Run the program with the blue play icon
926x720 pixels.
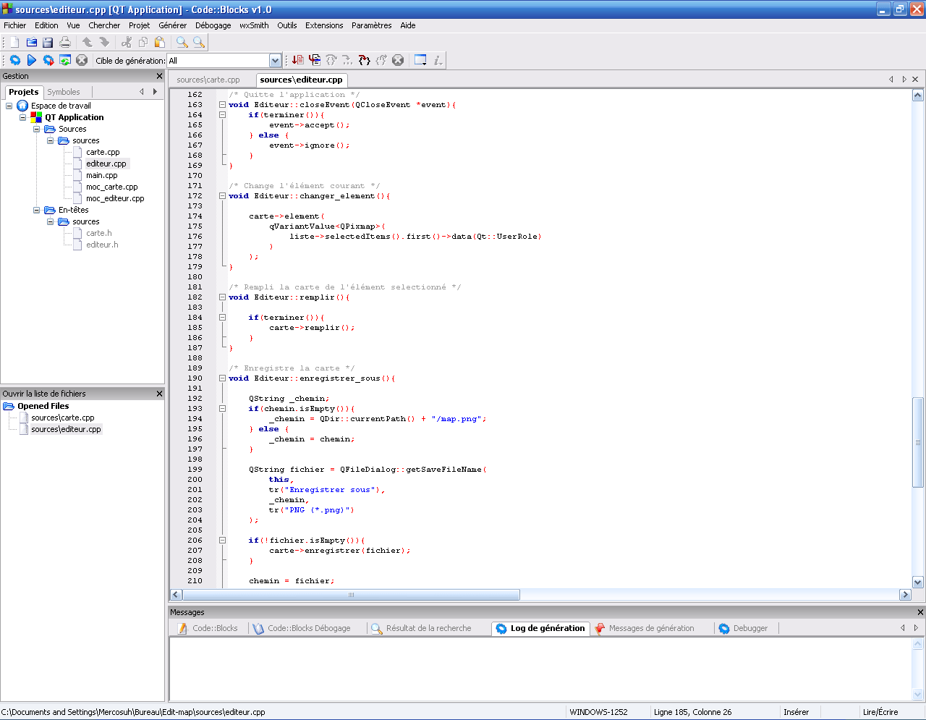pyautogui.click(x=31, y=60)
